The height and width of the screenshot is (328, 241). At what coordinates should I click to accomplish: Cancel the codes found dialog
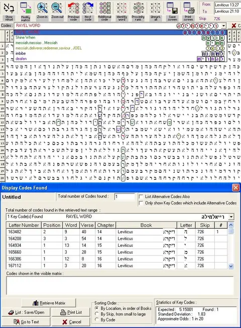coord(71,322)
